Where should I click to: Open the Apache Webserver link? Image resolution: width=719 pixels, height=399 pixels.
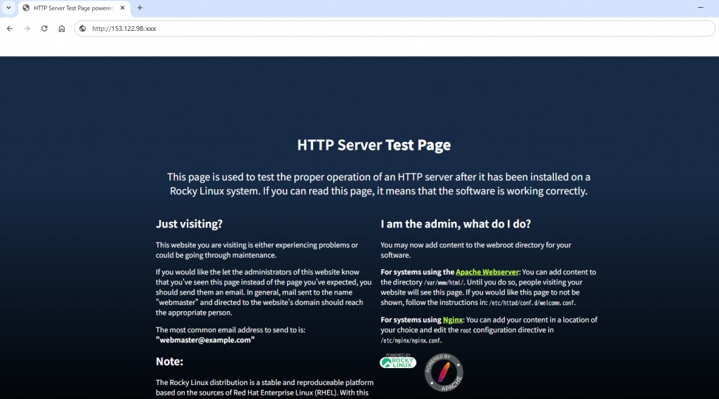(x=487, y=272)
